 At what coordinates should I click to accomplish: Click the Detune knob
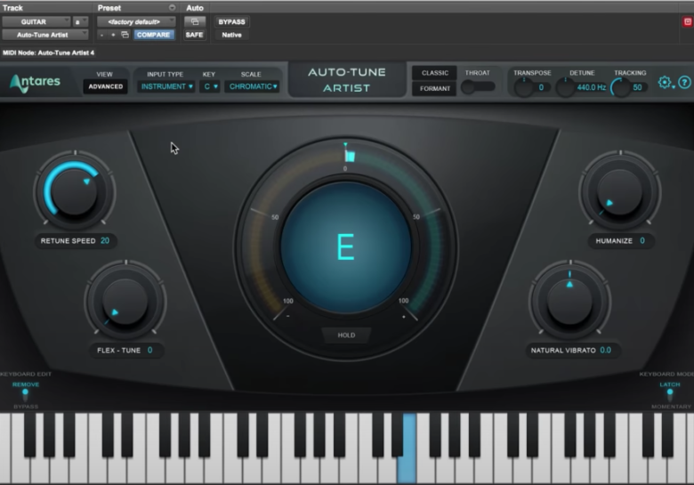pos(565,87)
